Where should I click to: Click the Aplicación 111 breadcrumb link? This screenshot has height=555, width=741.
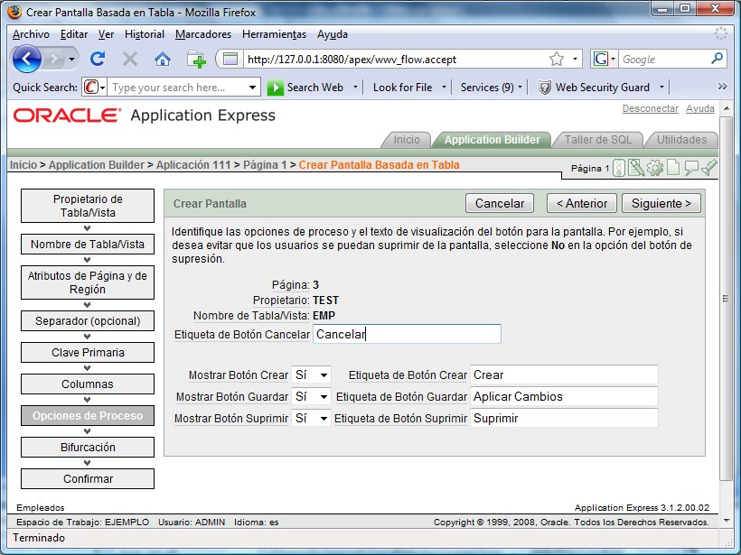(193, 165)
